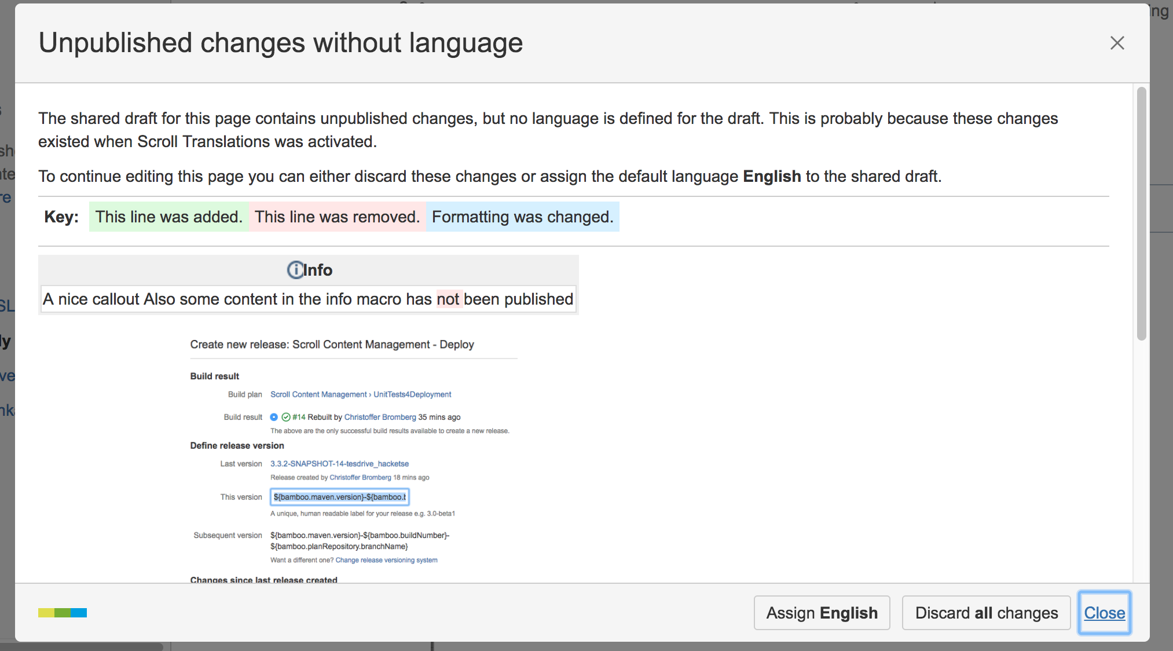Click Christoffer Bromberg under Release created by
This screenshot has height=651, width=1173.
coord(360,478)
